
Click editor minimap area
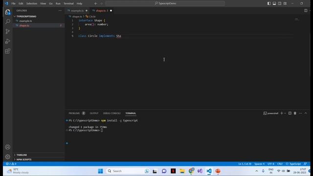click(297, 20)
